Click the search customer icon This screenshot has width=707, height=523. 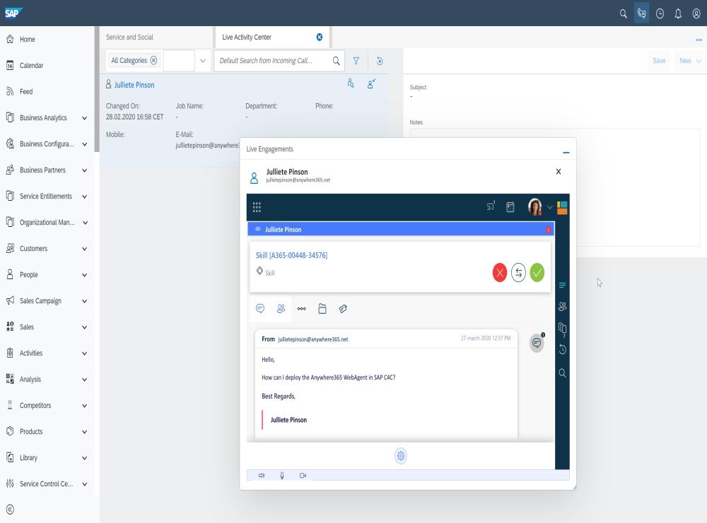[x=351, y=83]
